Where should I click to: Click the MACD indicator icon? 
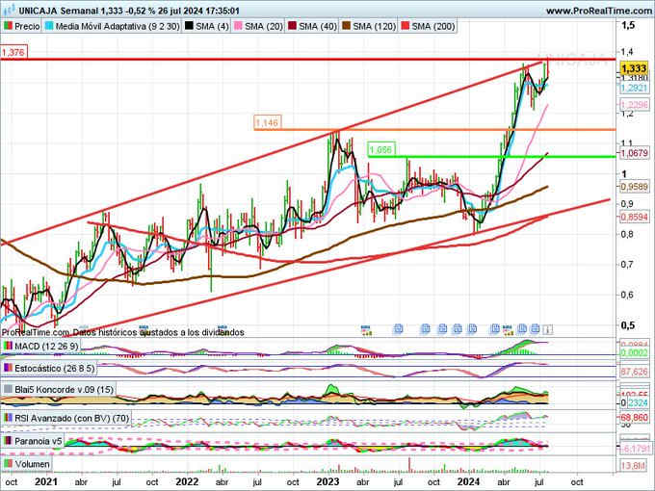point(8,347)
